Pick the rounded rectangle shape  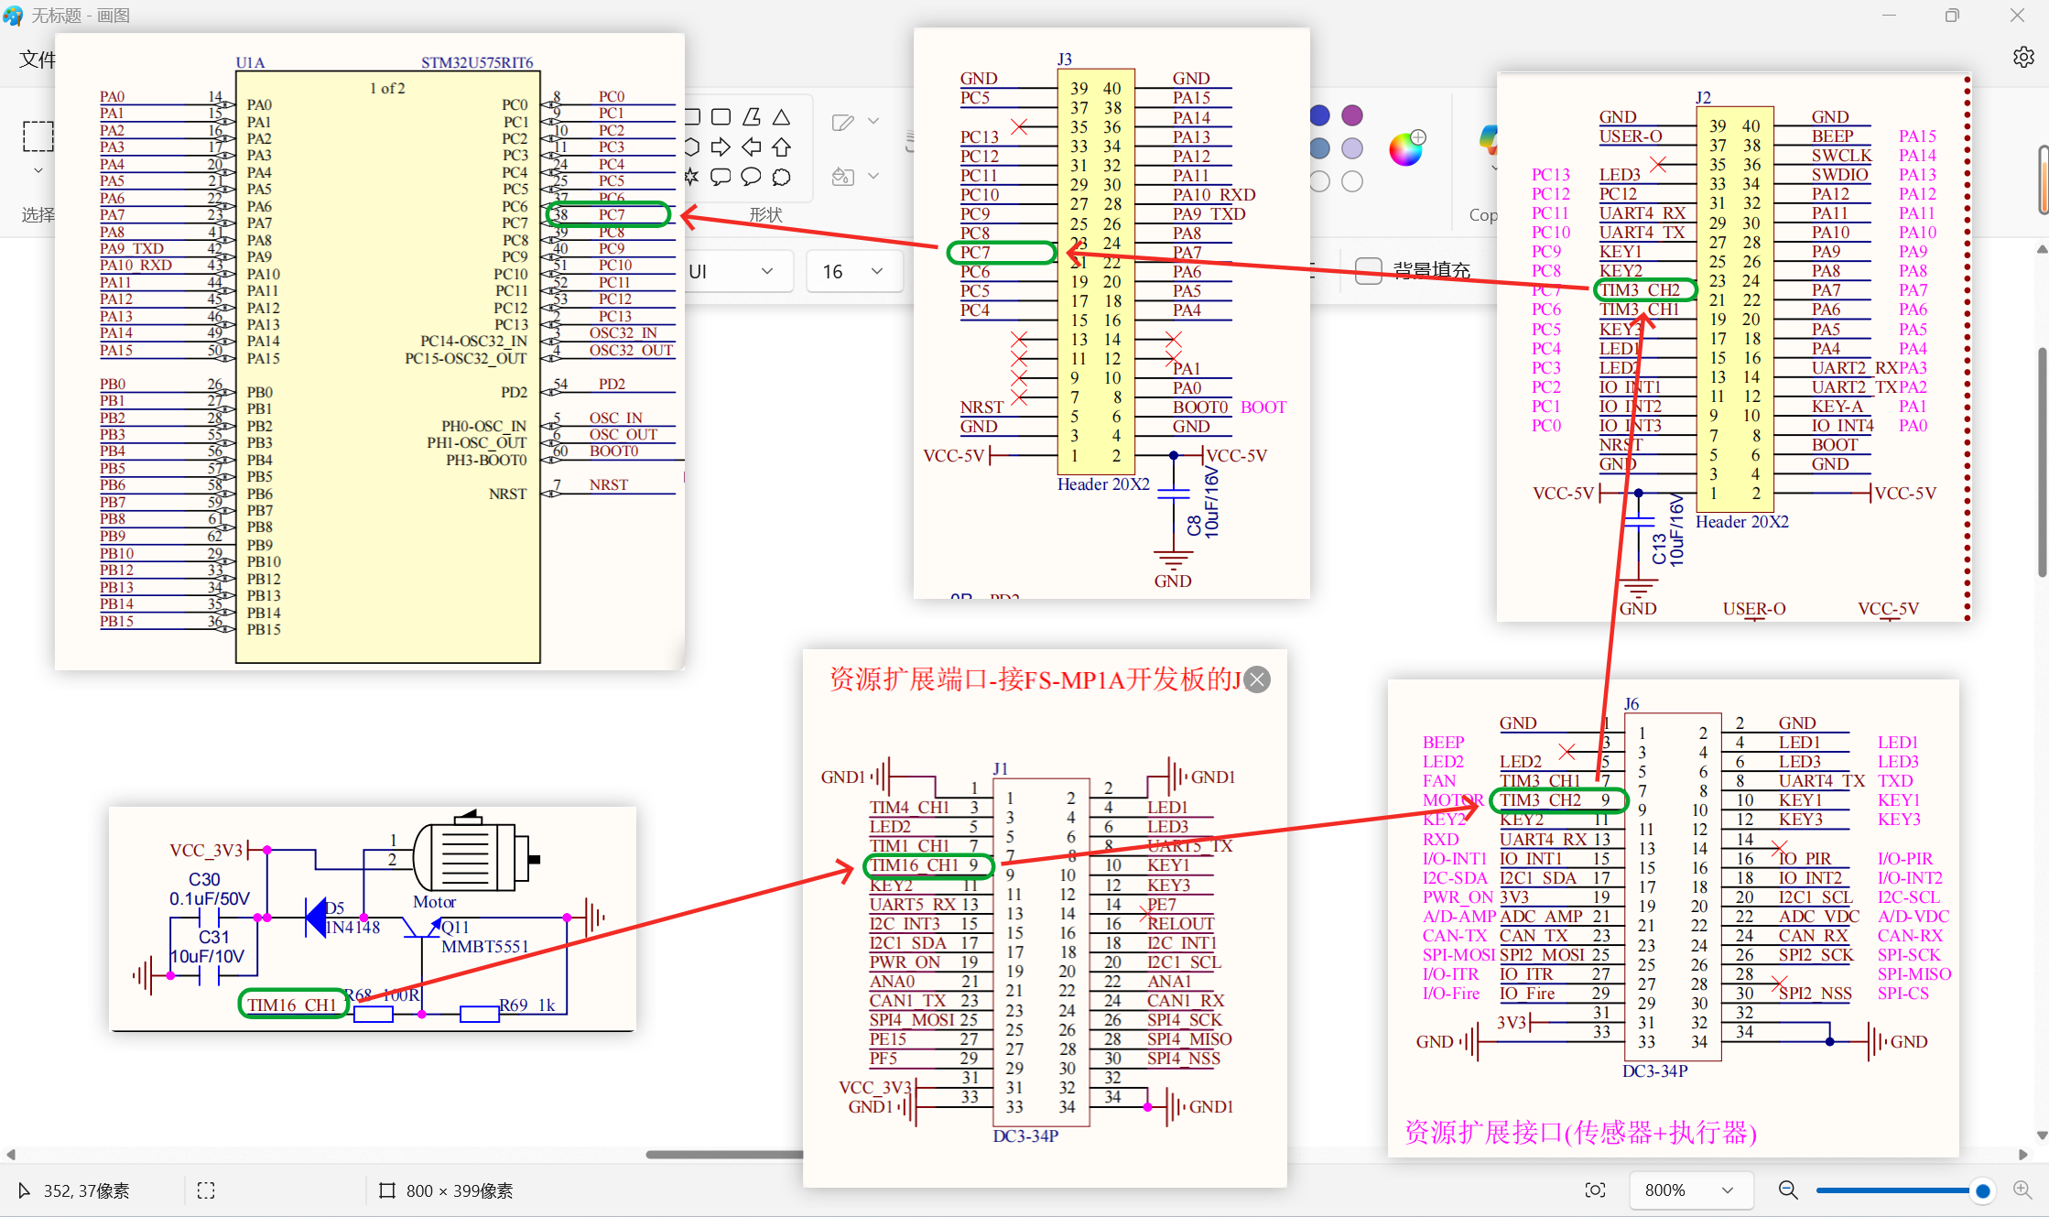721,117
